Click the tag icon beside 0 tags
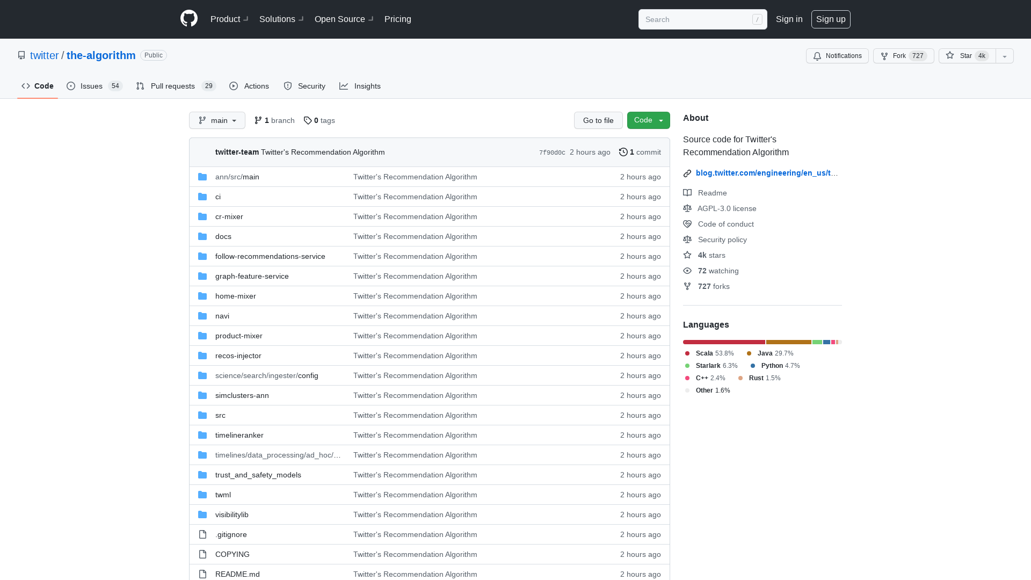The width and height of the screenshot is (1031, 580). click(x=308, y=120)
